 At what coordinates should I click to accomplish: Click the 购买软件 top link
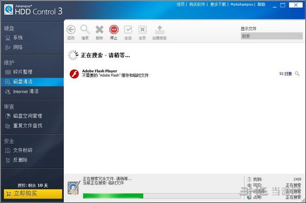point(197,4)
